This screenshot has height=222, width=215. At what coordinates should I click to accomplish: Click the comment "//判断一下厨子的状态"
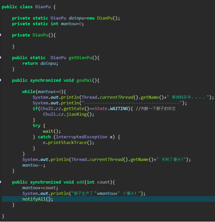pyautogui.click(x=156, y=109)
